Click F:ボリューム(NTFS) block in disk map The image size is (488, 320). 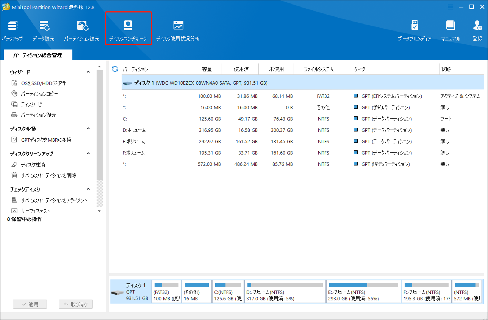click(427, 291)
